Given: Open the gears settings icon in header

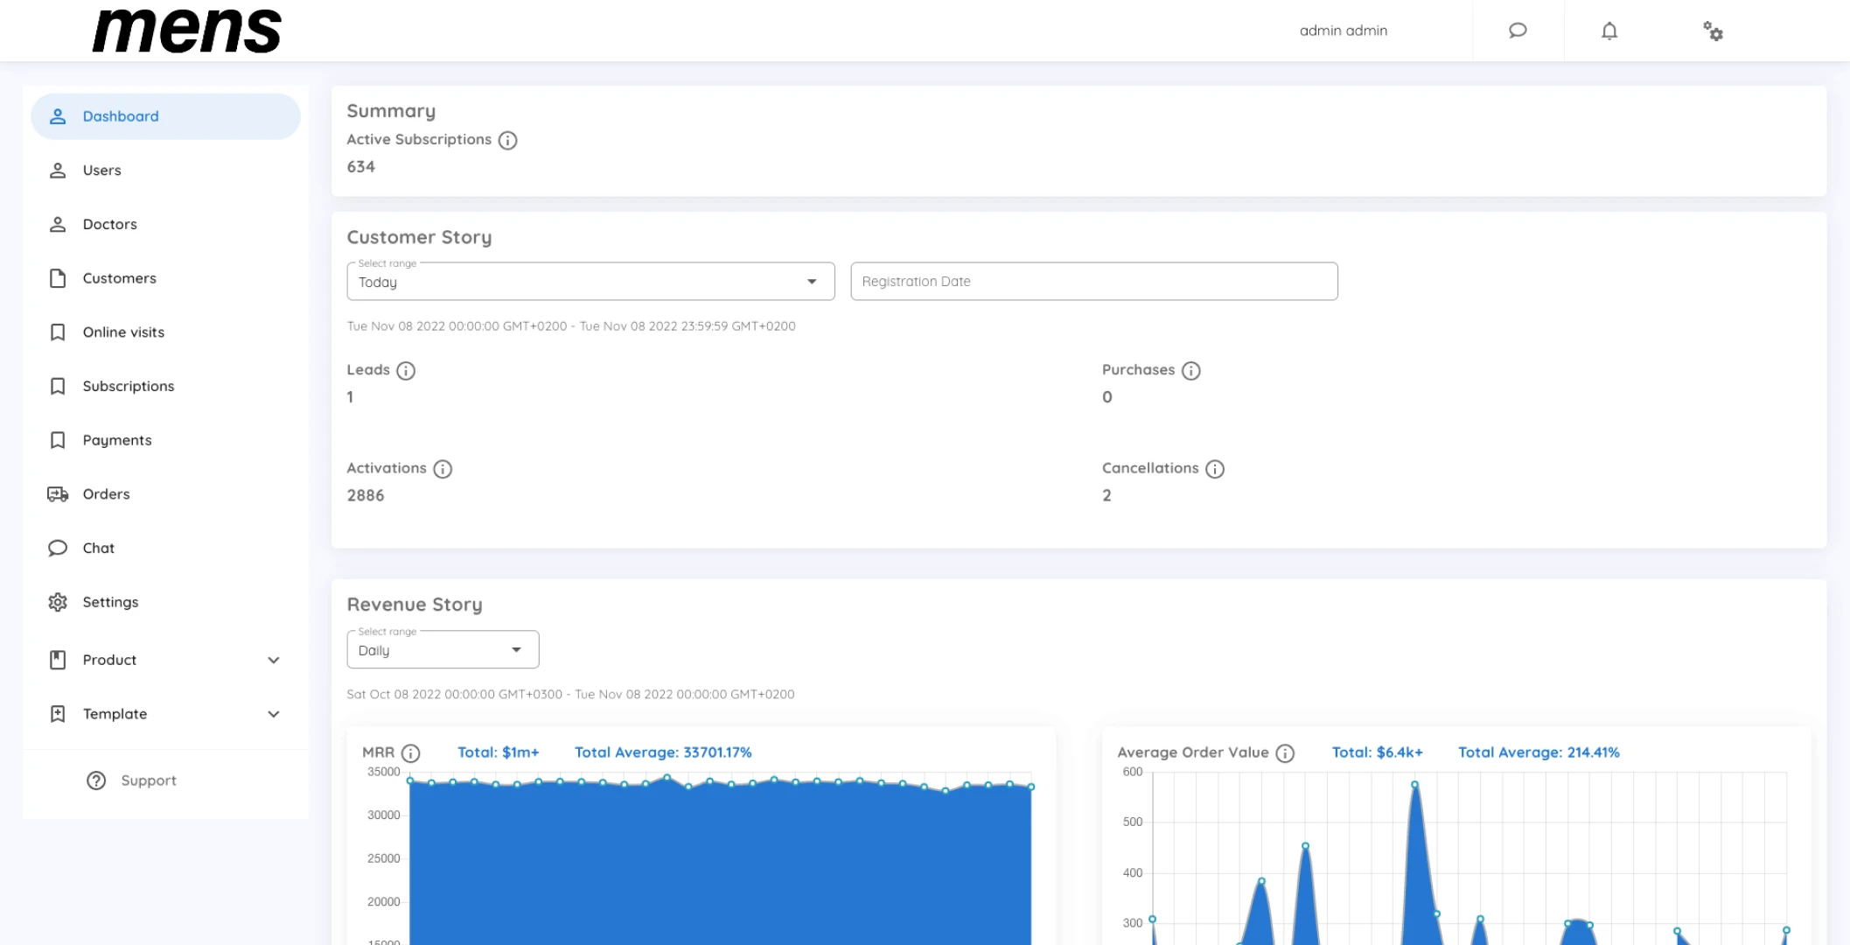Looking at the screenshot, I should coord(1713,31).
